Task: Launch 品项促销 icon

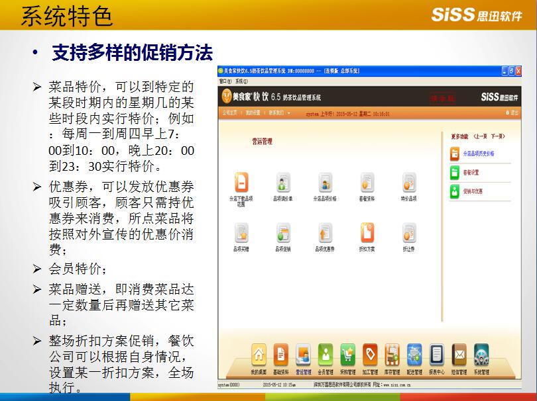Action: click(x=284, y=233)
